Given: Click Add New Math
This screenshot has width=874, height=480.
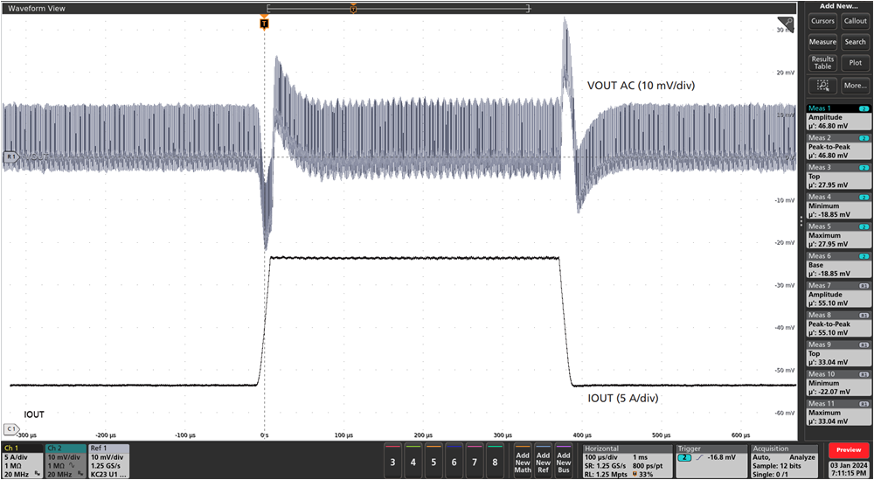Looking at the screenshot, I should (523, 461).
